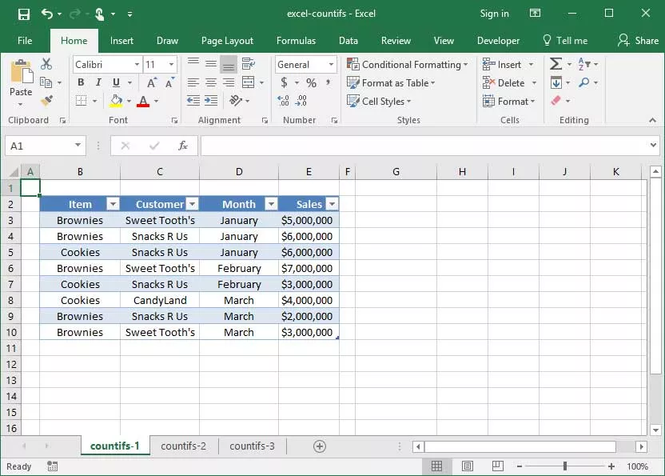Set top vertical alignment
665x476 pixels.
193,62
